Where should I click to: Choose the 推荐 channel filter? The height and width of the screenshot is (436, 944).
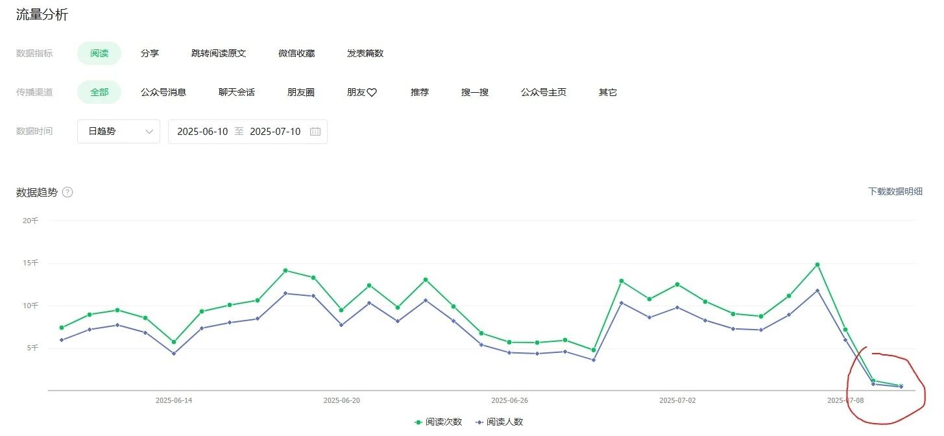(420, 92)
